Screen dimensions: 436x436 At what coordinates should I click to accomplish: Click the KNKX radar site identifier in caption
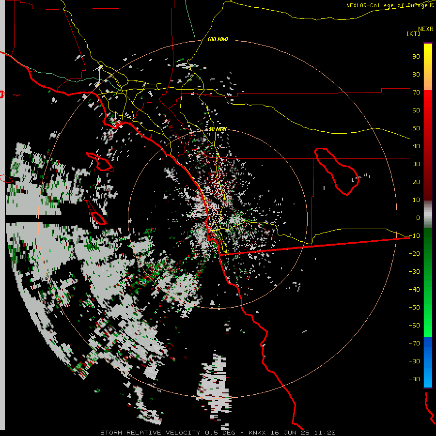(x=257, y=433)
